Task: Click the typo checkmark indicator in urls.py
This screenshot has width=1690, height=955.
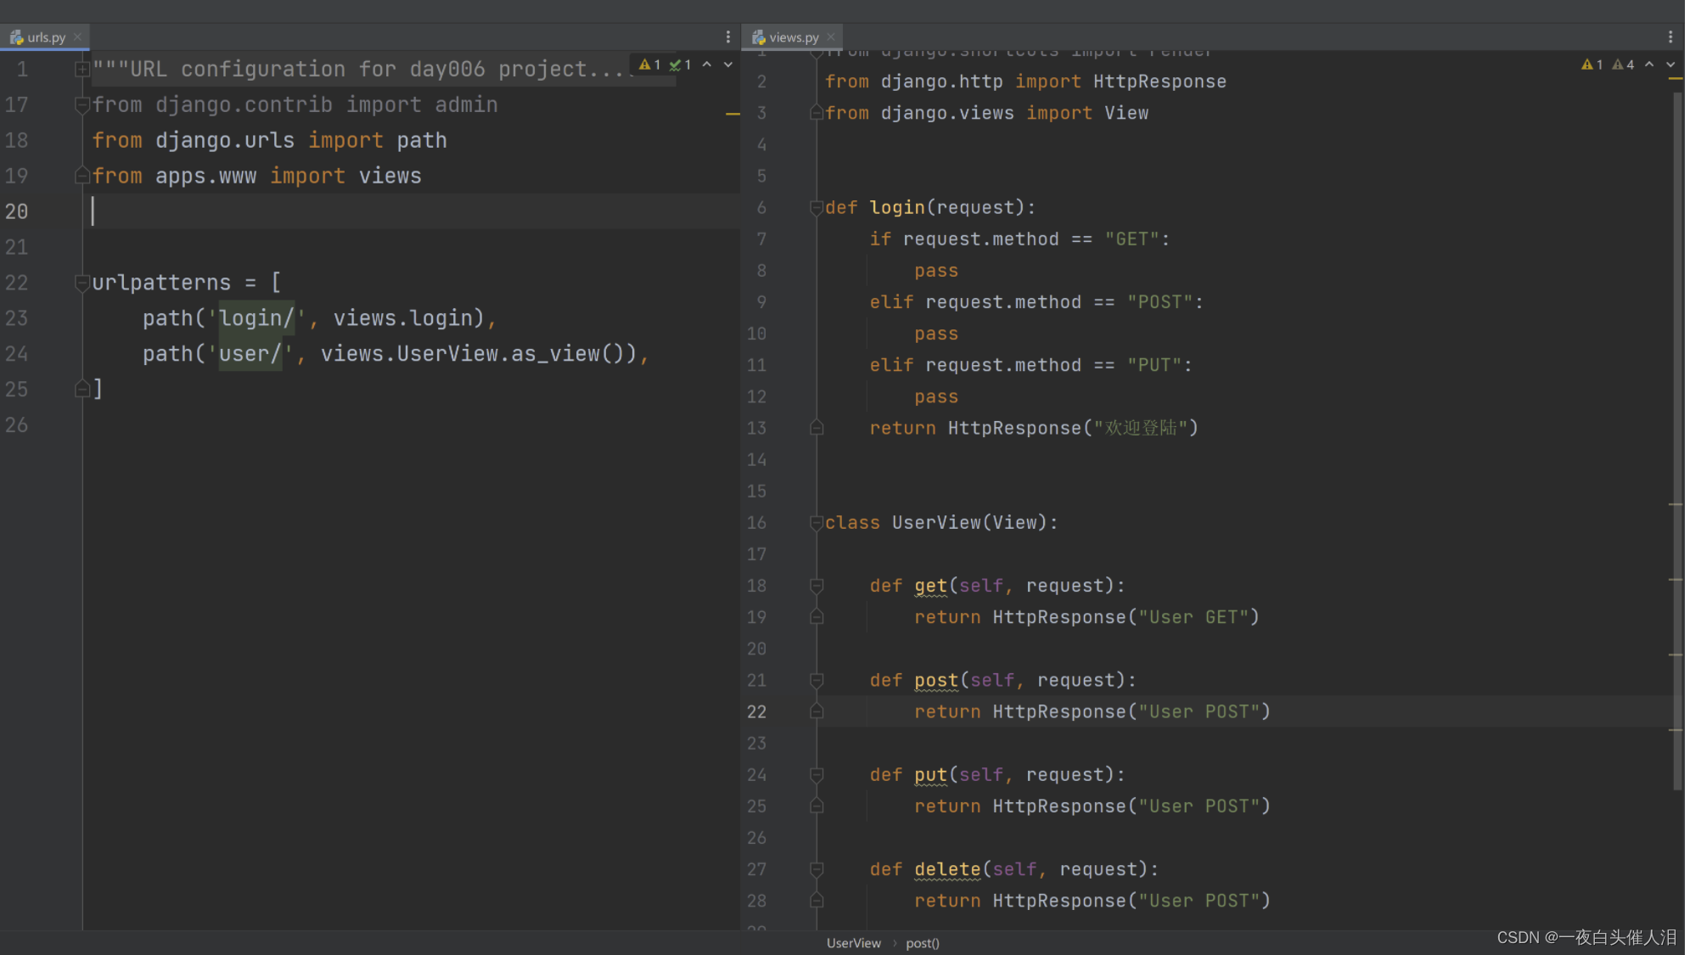Action: coord(680,65)
